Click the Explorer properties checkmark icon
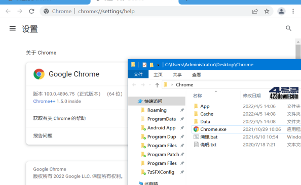Screen dimensions: 301x185 coord(144,65)
